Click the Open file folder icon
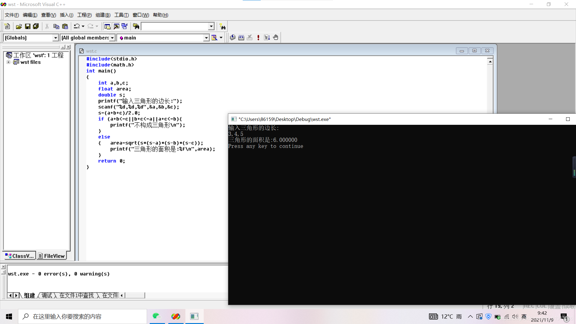The width and height of the screenshot is (576, 324). point(19,26)
